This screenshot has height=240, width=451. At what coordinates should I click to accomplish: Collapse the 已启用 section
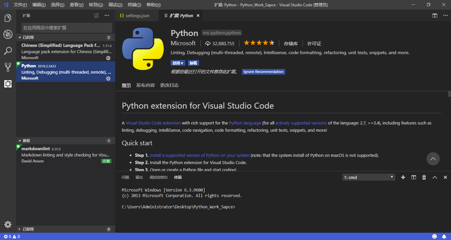(x=66, y=37)
